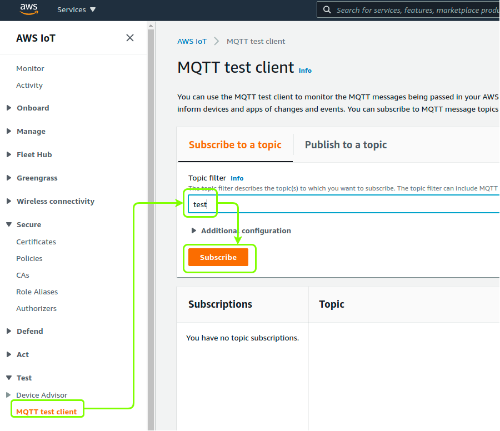Viewport: 500px width, 431px height.
Task: Switch to Subscribe to a topic tab
Action: 235,145
